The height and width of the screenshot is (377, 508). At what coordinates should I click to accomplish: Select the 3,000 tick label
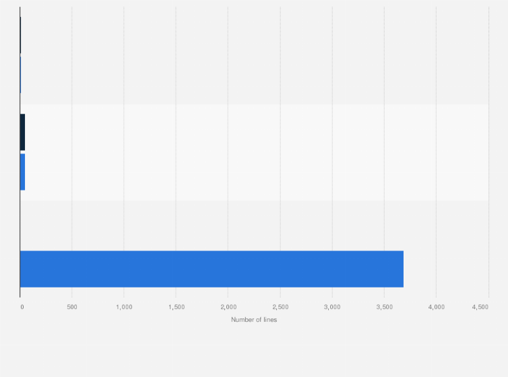coord(332,307)
